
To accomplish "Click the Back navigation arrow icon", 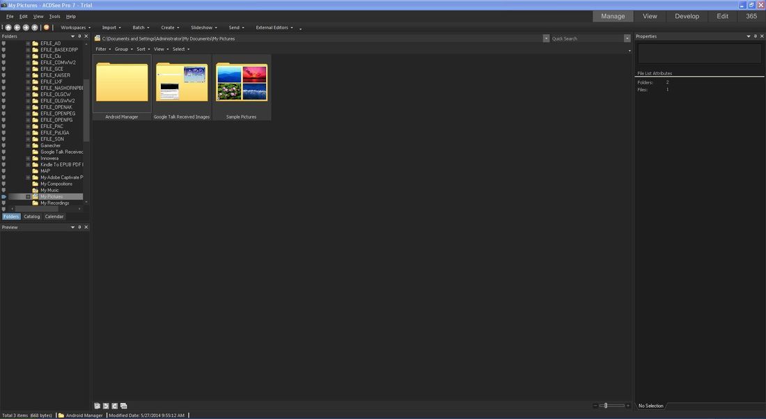I will tap(17, 27).
